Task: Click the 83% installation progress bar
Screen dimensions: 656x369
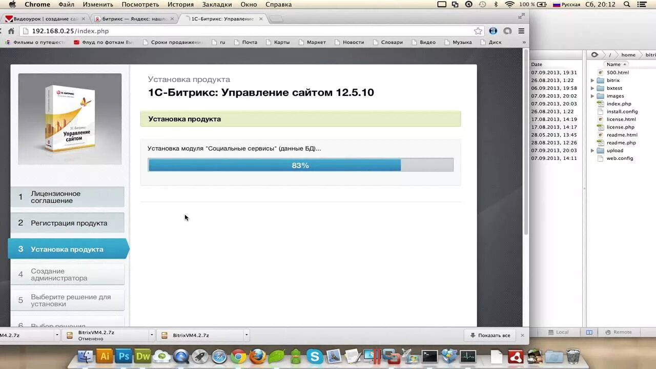Action: (300, 165)
